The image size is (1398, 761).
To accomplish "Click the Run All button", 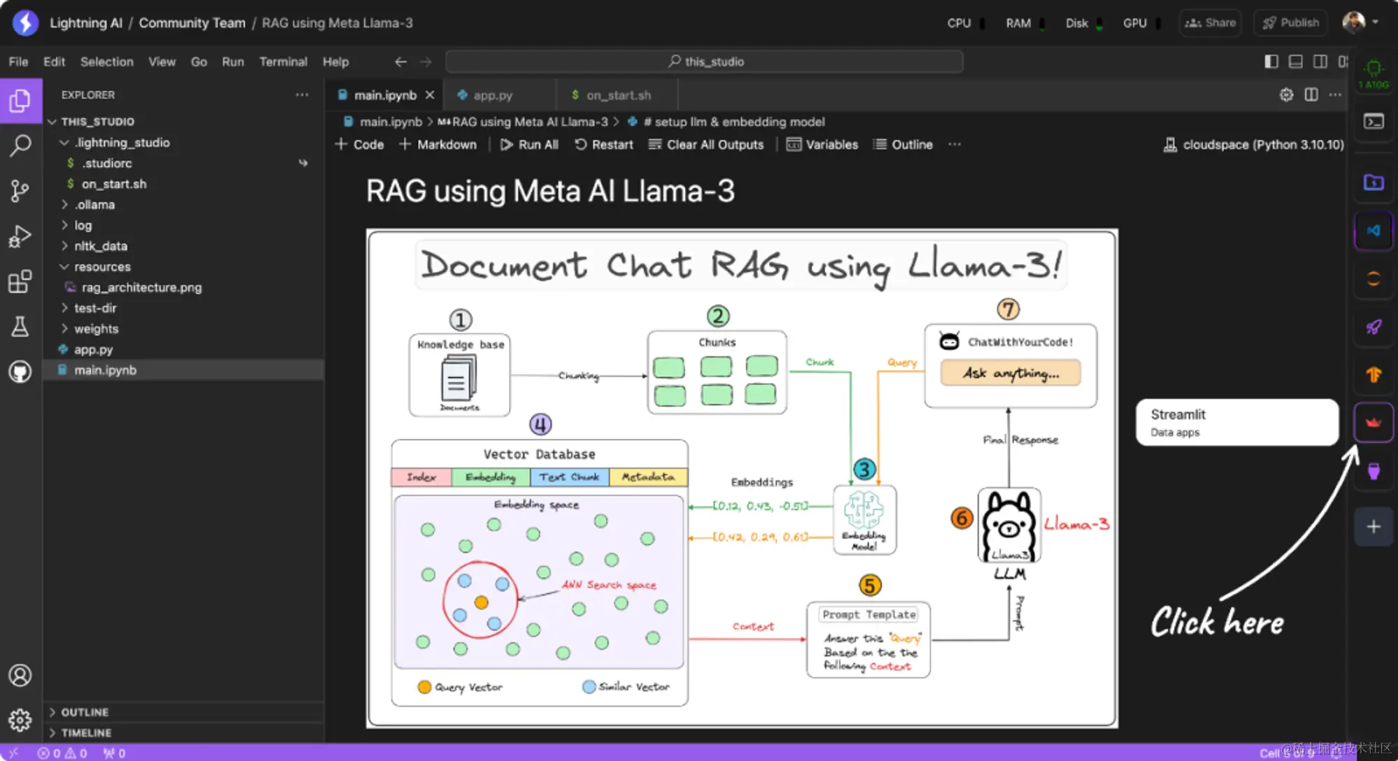I will click(x=529, y=145).
